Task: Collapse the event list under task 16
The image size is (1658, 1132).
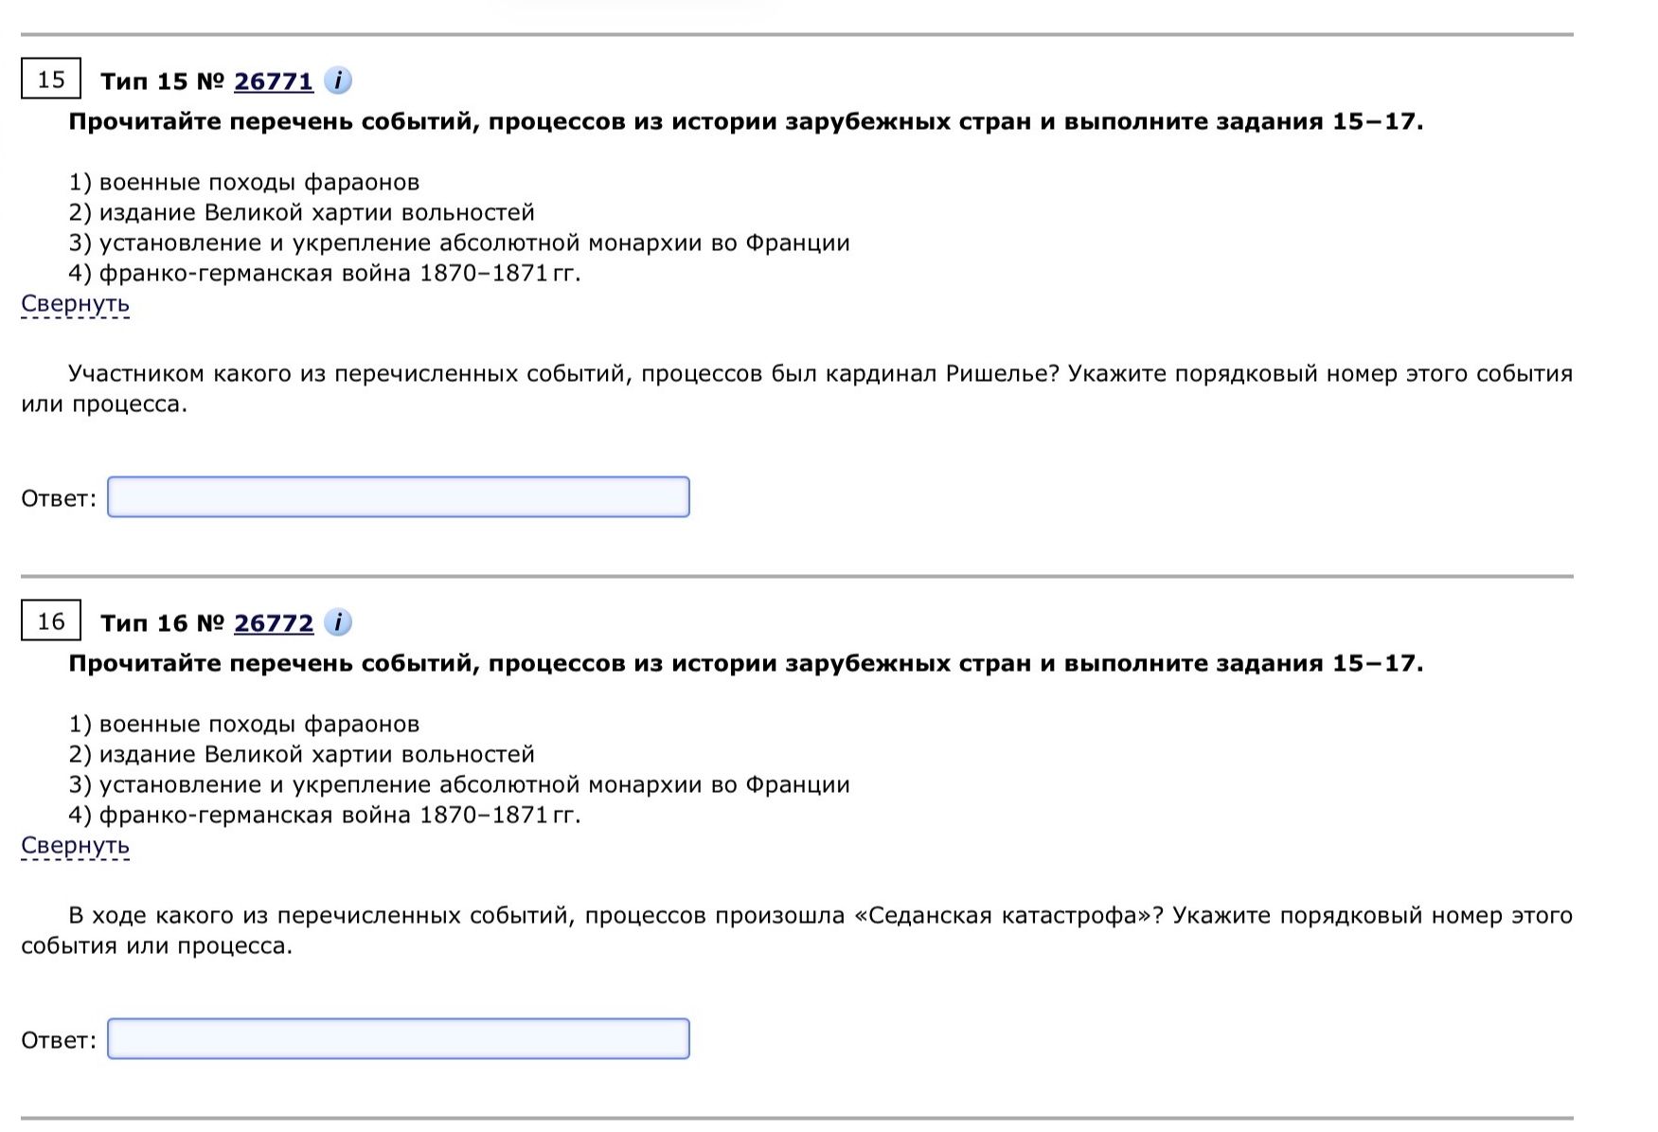Action: [x=75, y=846]
